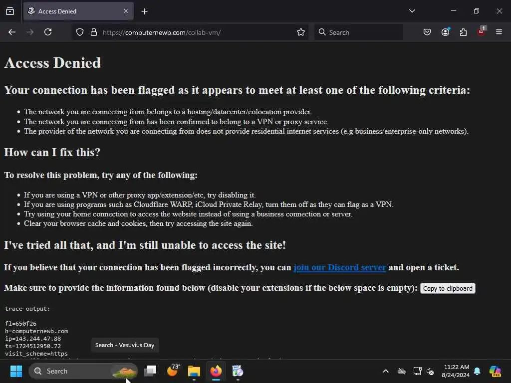
Task: Open Firefox application hamburger menu
Action: click(499, 32)
